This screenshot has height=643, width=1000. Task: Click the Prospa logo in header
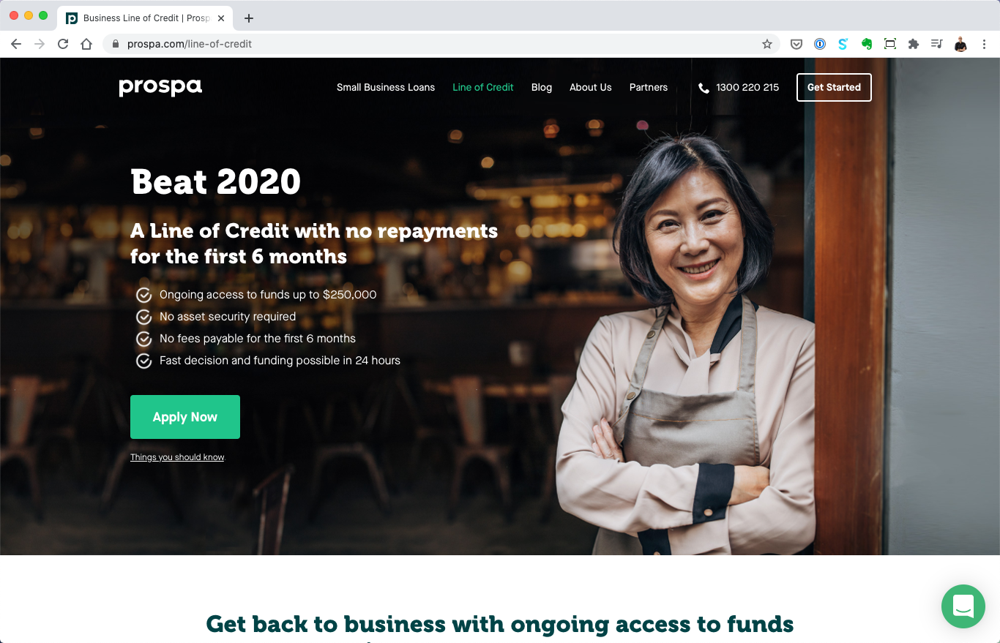click(160, 88)
